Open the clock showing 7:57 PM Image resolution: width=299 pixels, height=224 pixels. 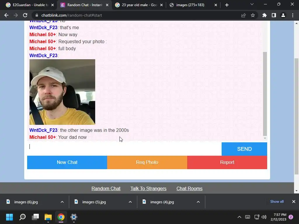(x=278, y=217)
